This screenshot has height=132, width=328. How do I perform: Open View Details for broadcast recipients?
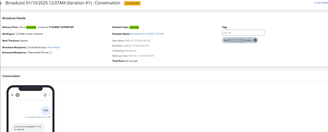pyautogui.click(x=54, y=47)
